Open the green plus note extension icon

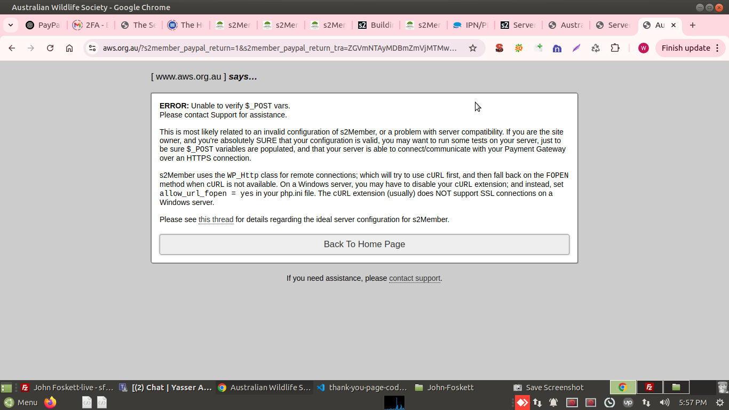[538, 48]
